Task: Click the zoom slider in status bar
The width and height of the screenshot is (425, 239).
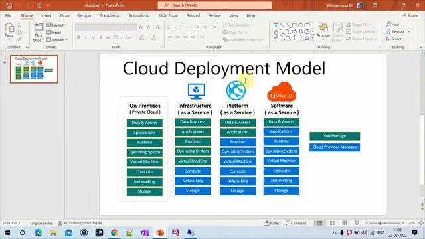Action: coord(384,223)
